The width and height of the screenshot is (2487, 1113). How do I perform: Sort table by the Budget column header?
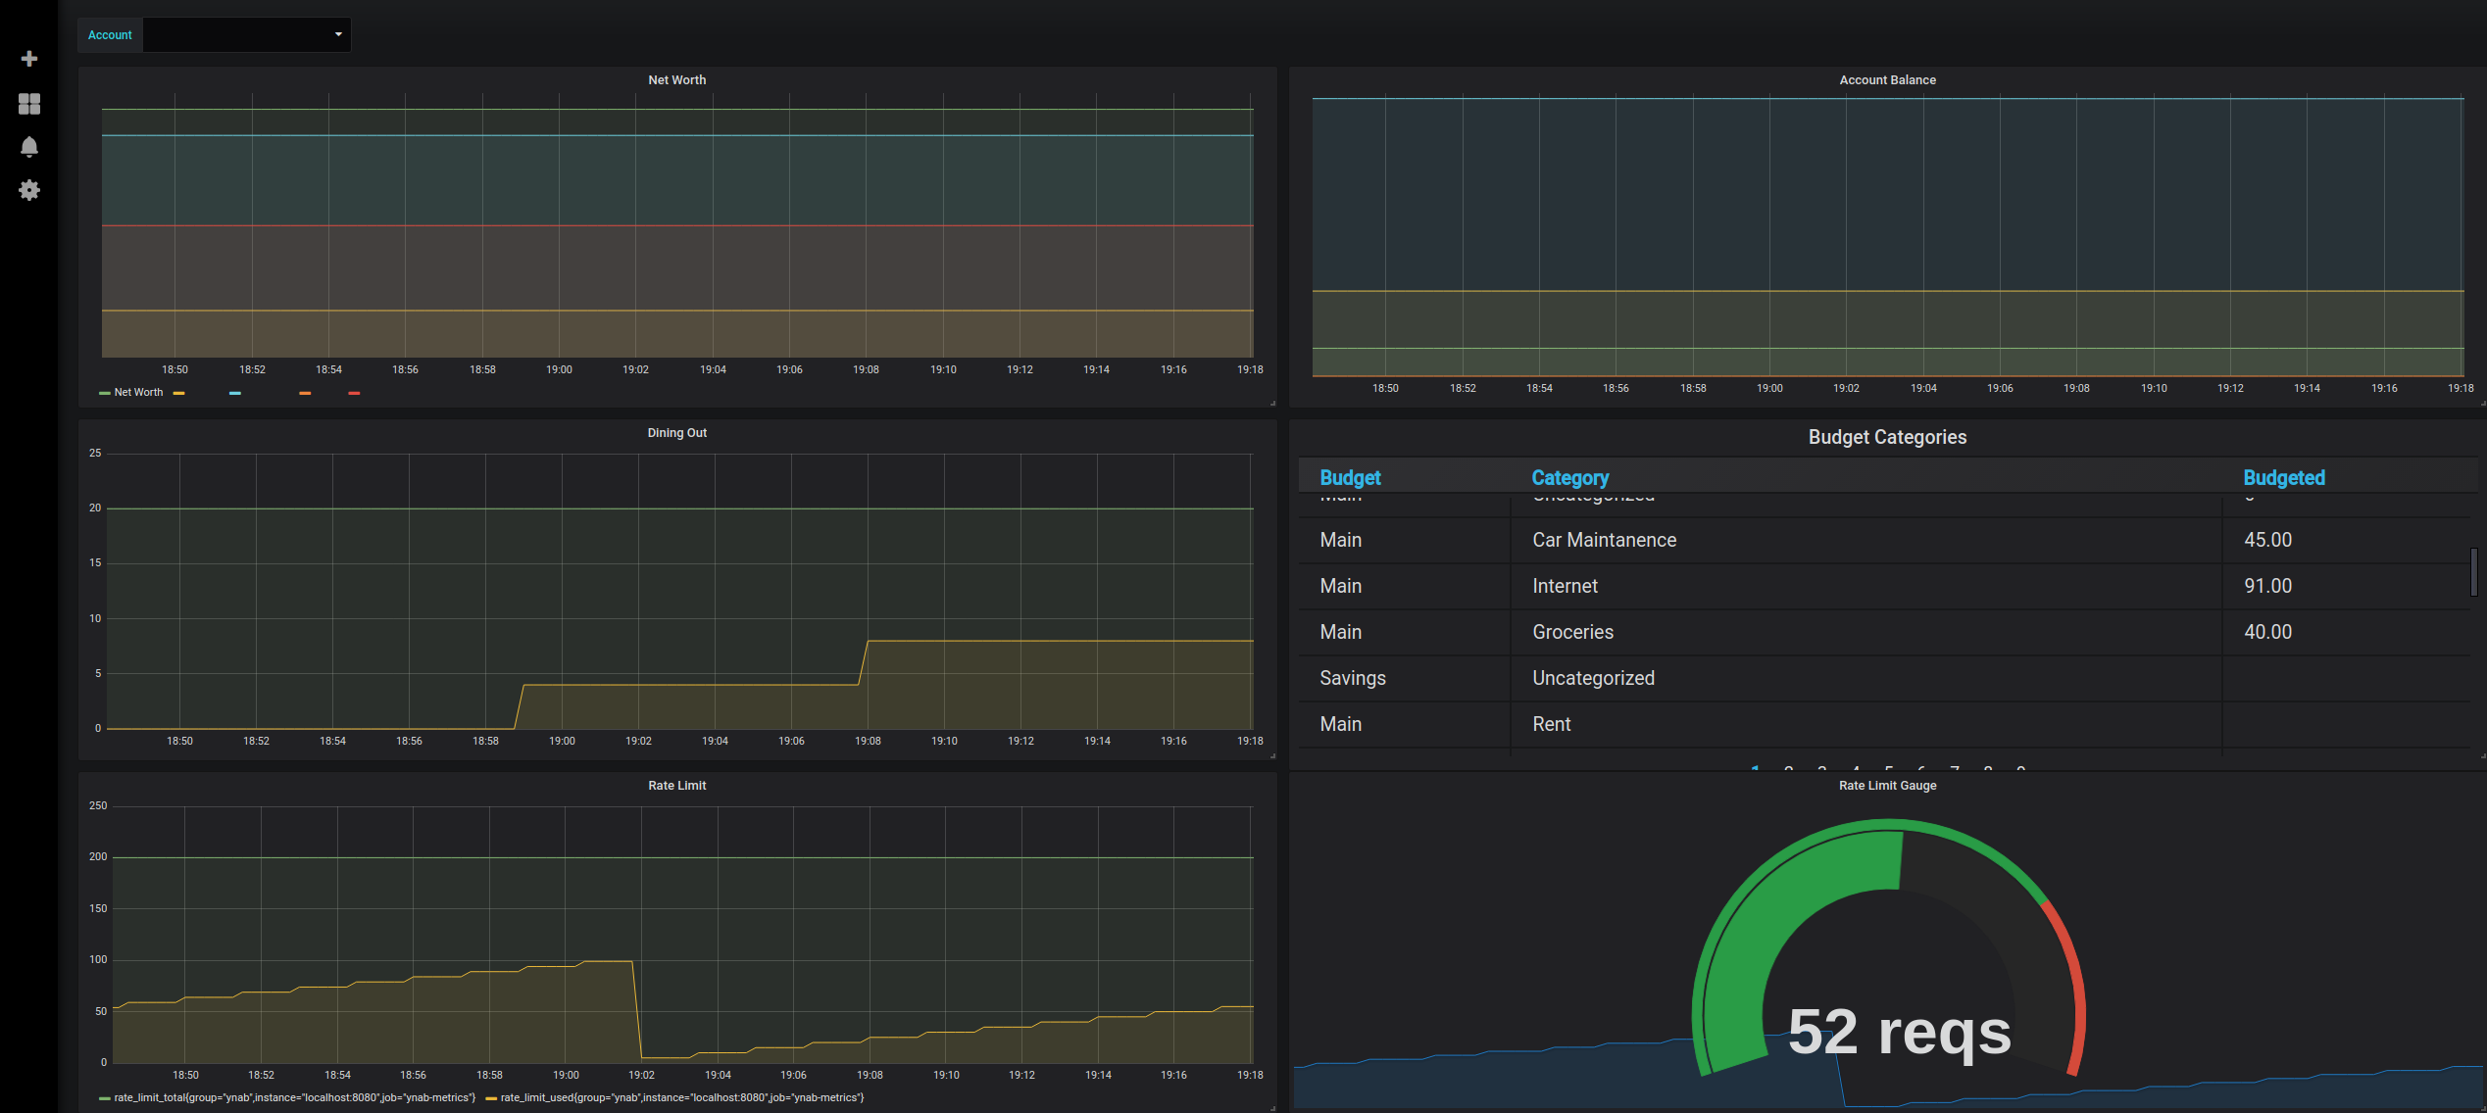(x=1350, y=477)
